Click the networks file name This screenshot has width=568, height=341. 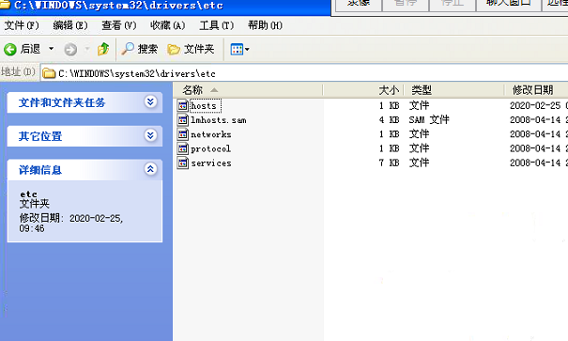(x=211, y=134)
